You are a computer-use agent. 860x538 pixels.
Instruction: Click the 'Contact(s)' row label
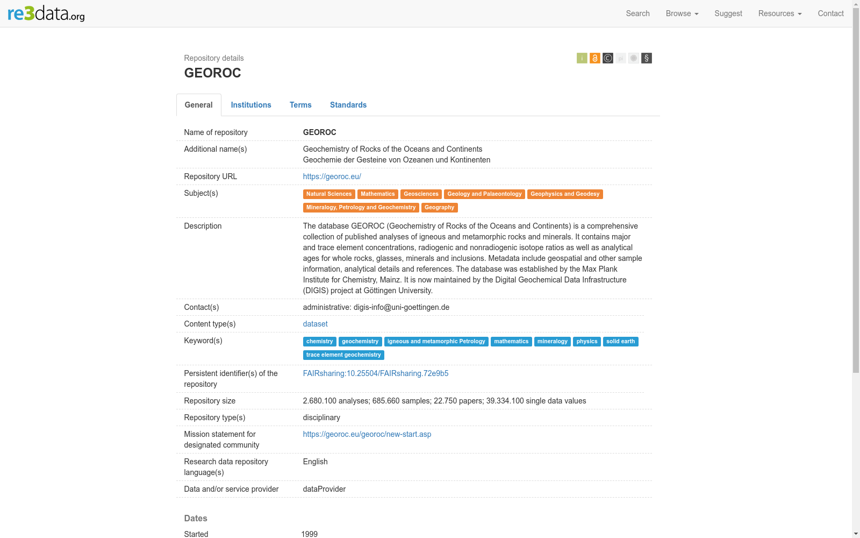(202, 307)
